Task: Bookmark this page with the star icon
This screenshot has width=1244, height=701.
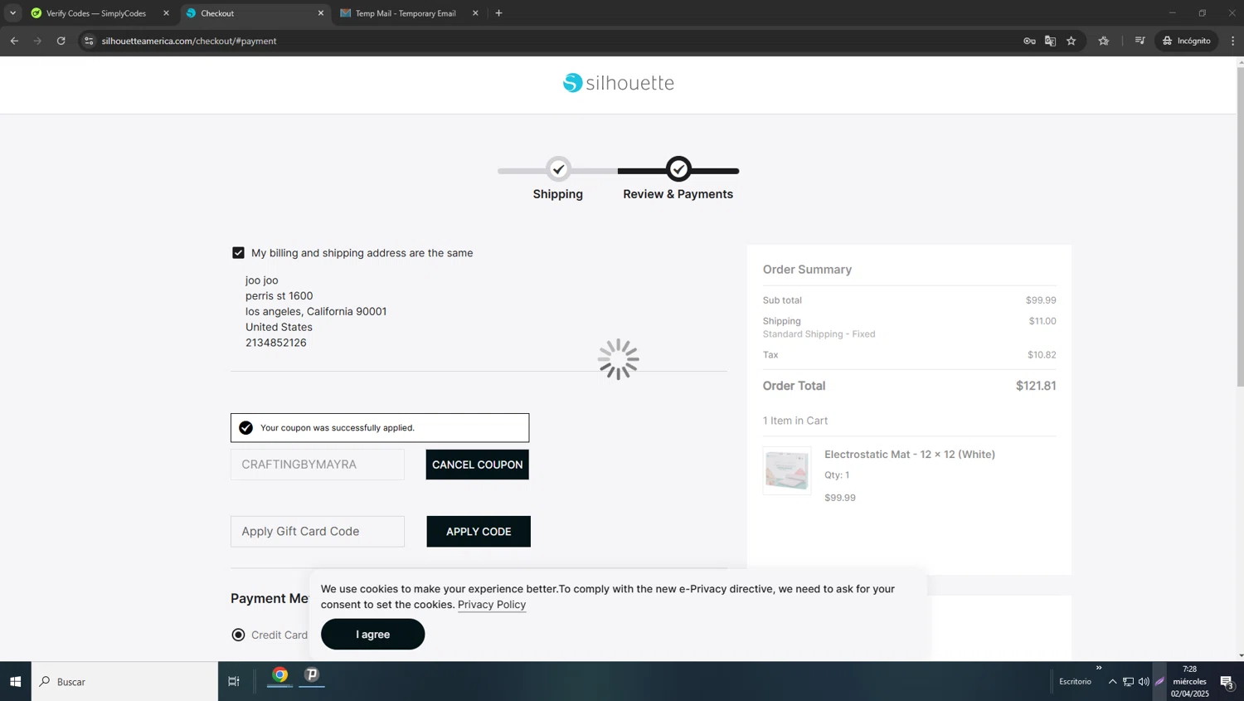Action: (x=1071, y=41)
